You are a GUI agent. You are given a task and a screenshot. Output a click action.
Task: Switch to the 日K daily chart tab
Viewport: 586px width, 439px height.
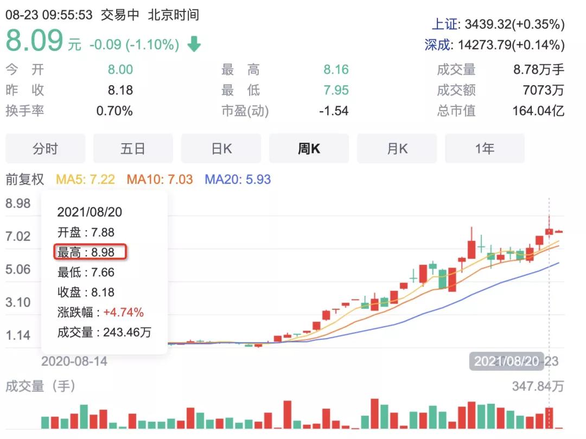(221, 148)
